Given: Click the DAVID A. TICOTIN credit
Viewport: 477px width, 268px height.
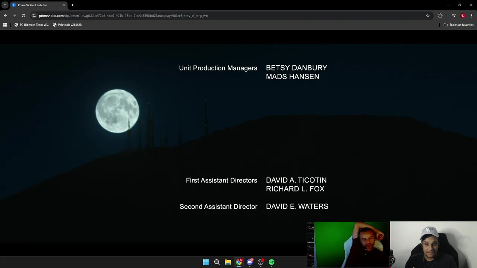Looking at the screenshot, I should (x=296, y=180).
